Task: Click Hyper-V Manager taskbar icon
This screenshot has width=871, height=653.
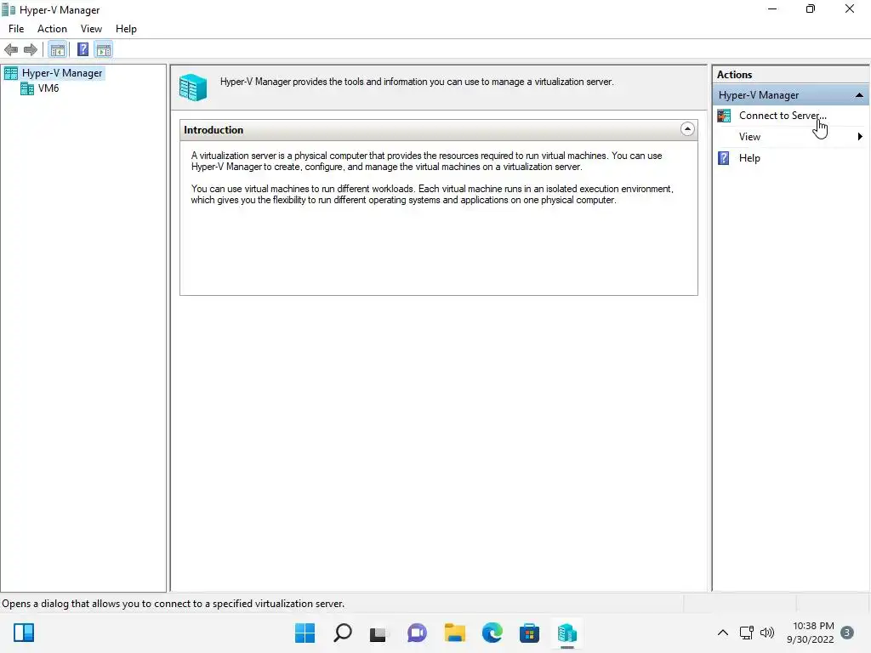Action: pos(567,633)
